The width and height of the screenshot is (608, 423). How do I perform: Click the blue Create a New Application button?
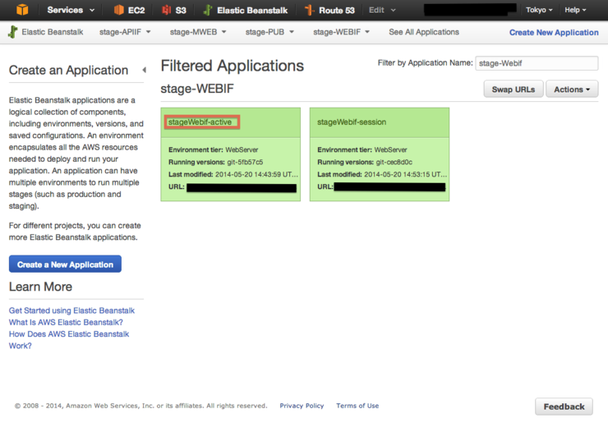coord(65,264)
